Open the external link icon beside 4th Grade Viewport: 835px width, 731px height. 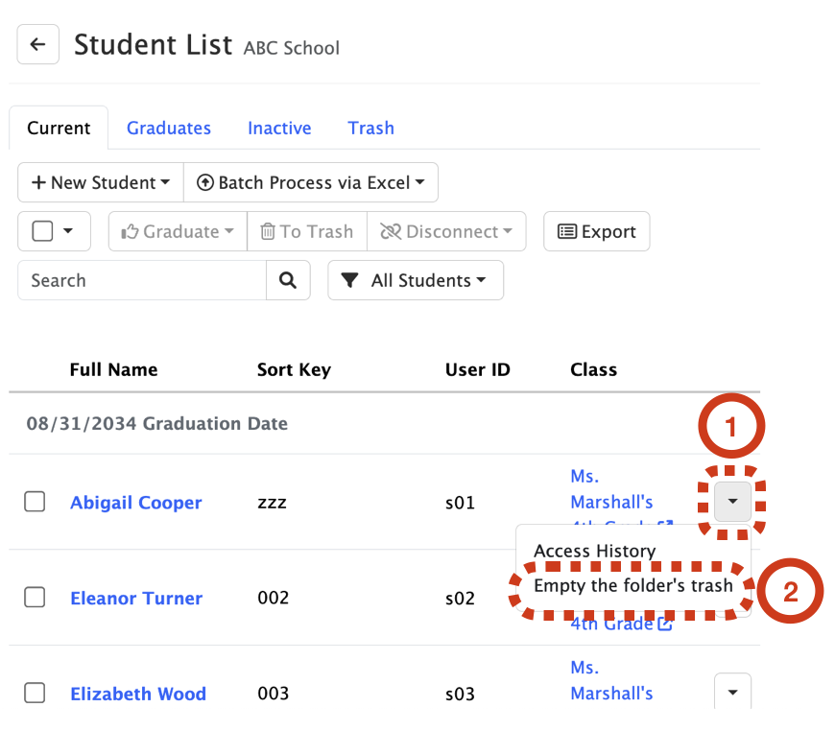click(664, 625)
